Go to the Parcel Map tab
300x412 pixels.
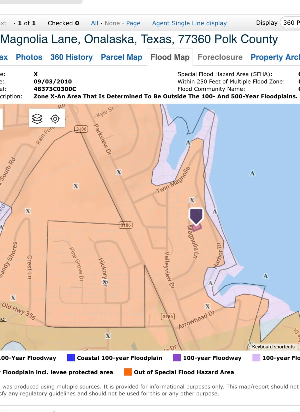[121, 57]
